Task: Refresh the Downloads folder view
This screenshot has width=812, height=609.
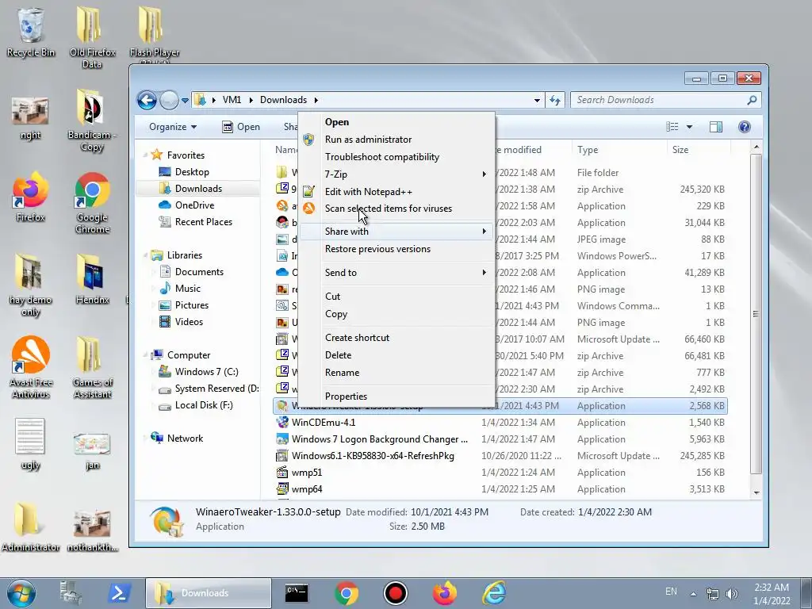Action: pyautogui.click(x=555, y=100)
